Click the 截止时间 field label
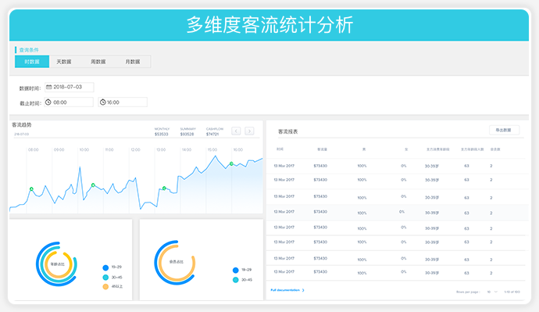539x312 pixels. coord(30,103)
